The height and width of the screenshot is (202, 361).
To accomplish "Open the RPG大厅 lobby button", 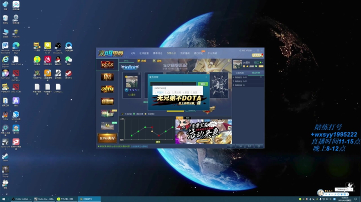I will [x=107, y=138].
